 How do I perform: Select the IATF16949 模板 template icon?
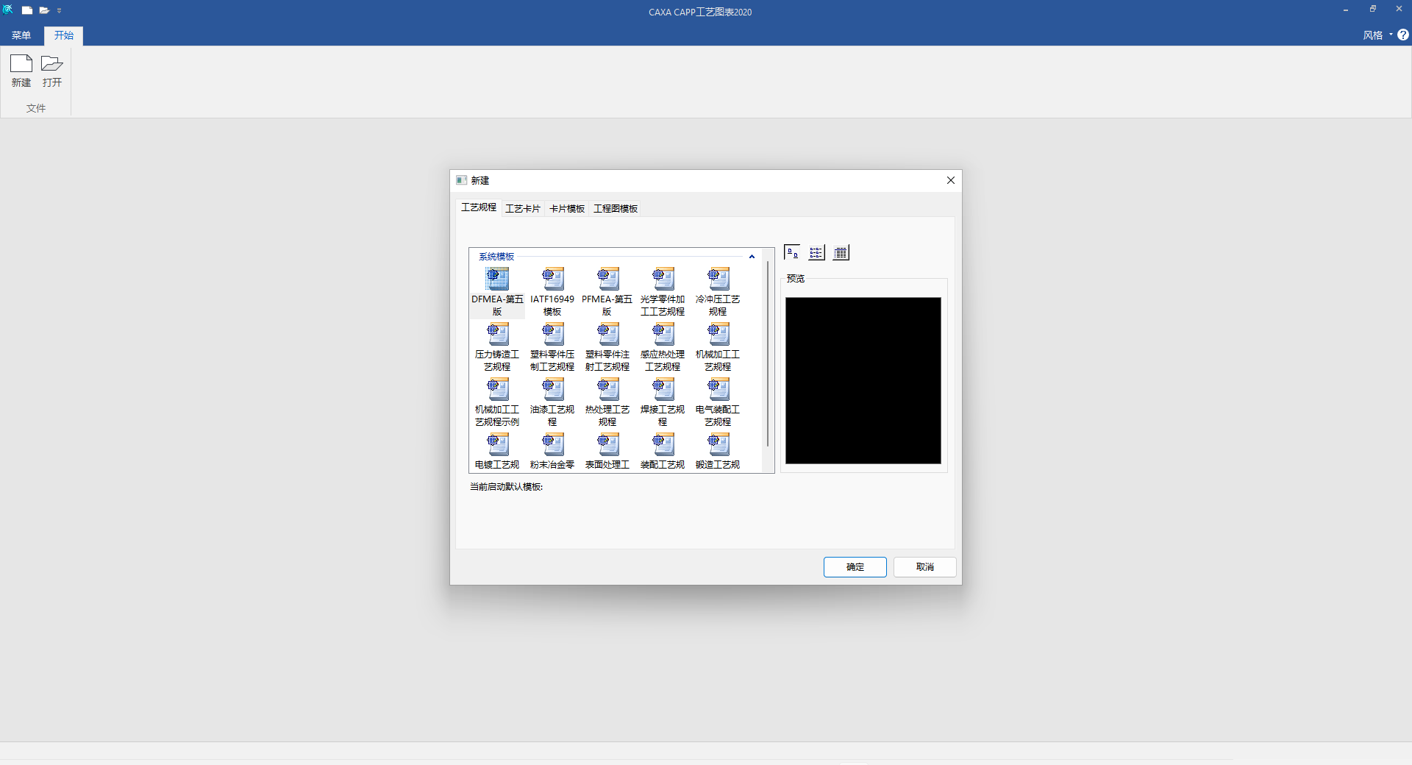coord(552,280)
